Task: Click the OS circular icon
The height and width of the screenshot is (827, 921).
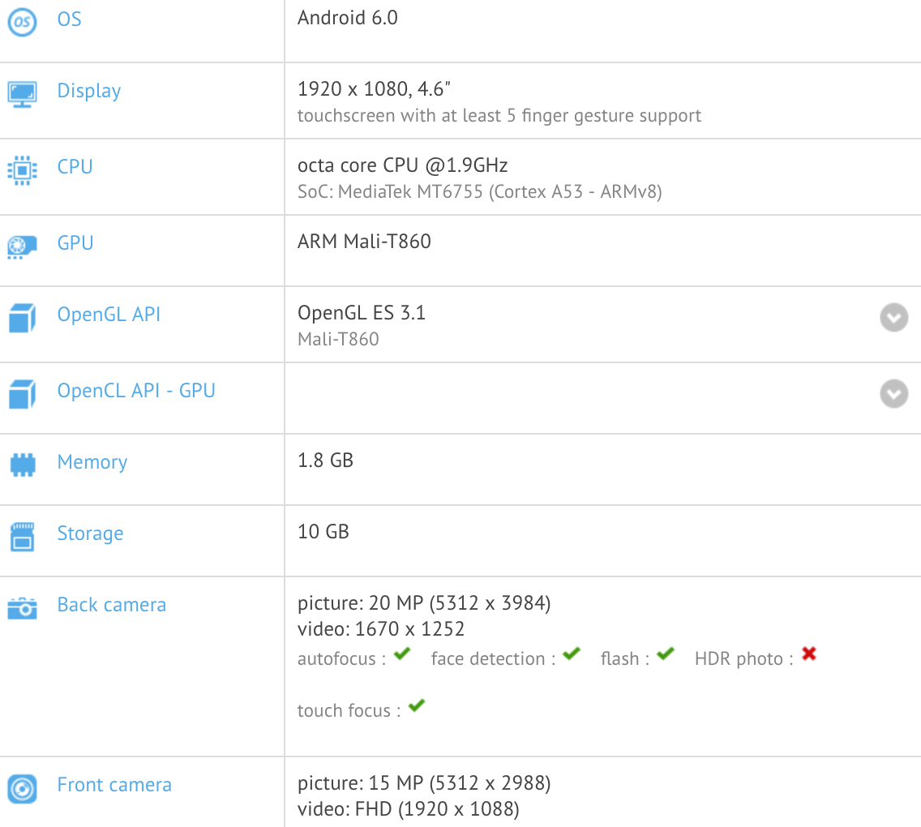Action: (23, 22)
